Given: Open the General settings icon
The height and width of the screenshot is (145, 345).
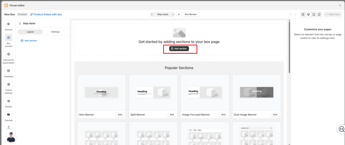Looking at the screenshot, I should tap(8, 24).
